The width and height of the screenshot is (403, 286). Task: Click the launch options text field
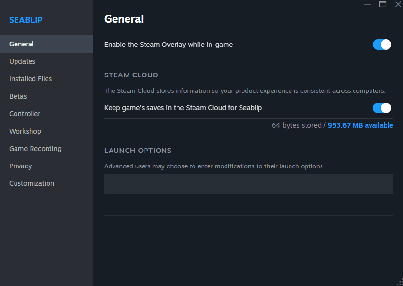point(248,184)
